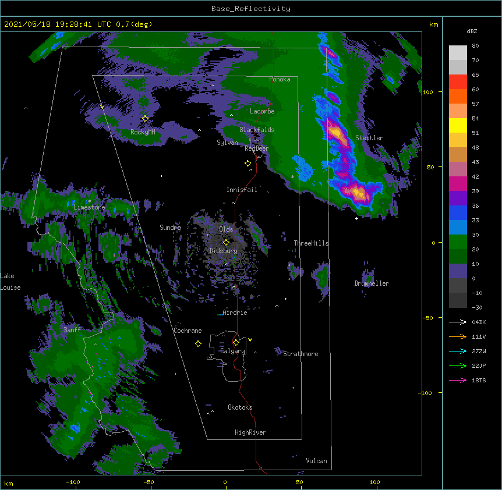This screenshot has width=502, height=490.
Task: Click the Stettler city label
Action: pos(369,138)
